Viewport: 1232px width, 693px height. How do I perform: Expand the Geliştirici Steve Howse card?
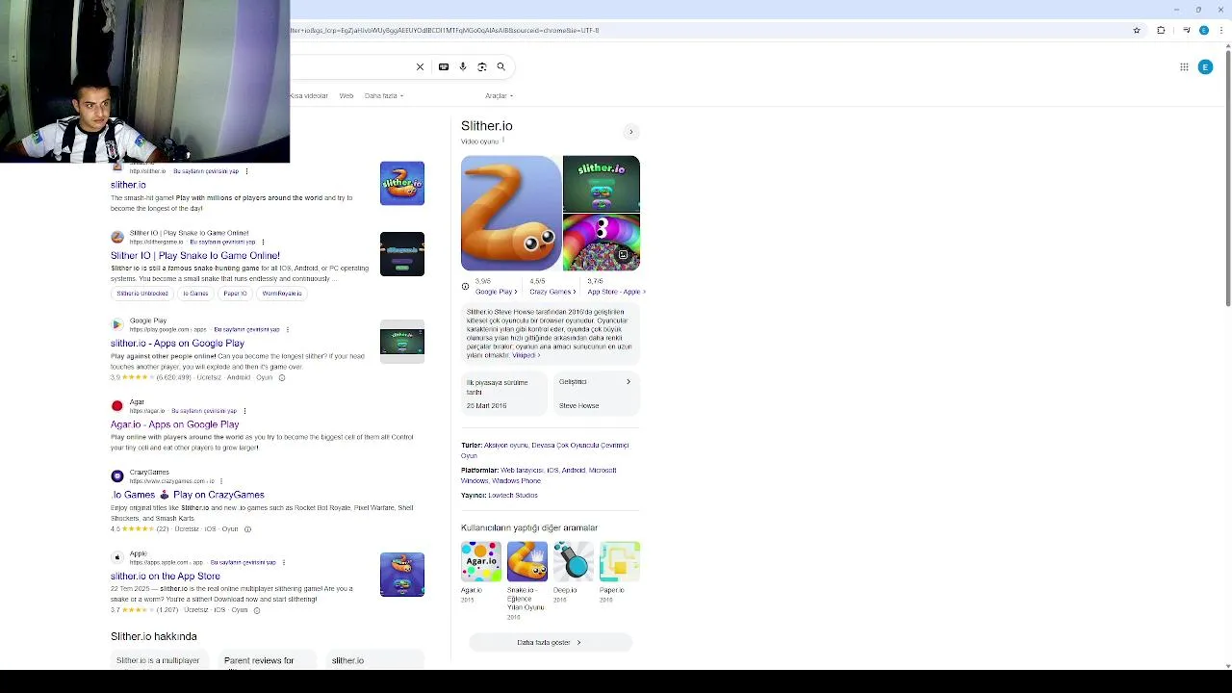(595, 393)
